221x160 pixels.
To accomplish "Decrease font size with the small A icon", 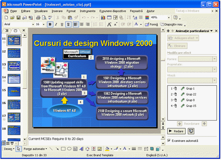I will [x=115, y=24].
